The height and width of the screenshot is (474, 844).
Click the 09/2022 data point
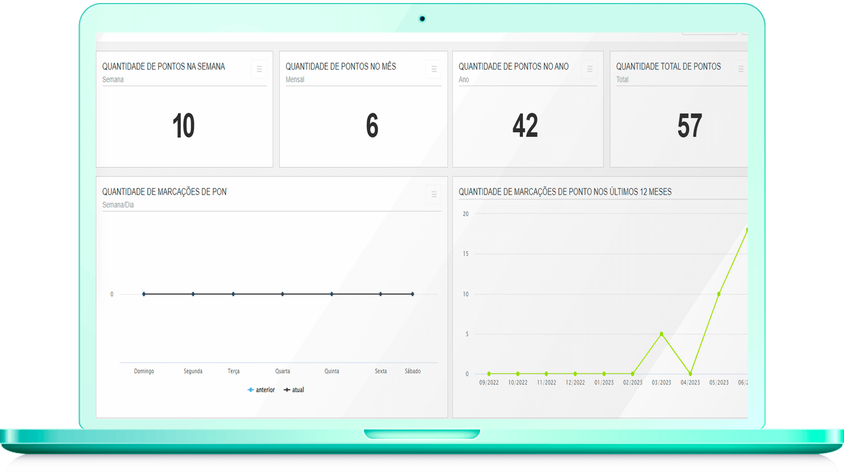(x=489, y=374)
